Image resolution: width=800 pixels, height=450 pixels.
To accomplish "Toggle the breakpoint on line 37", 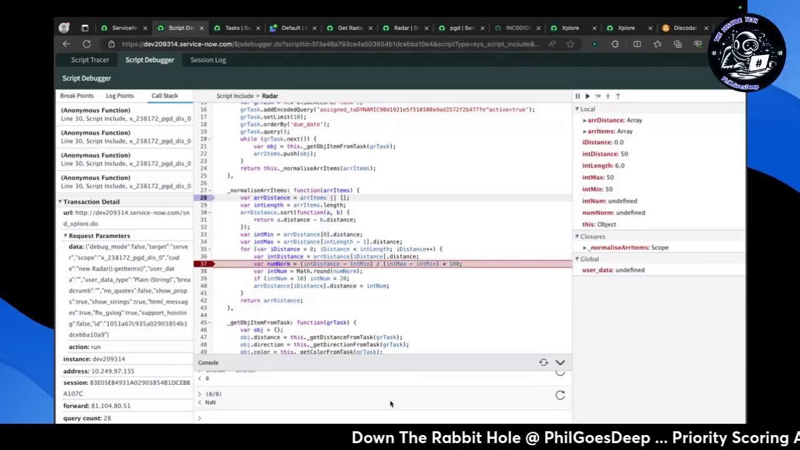I will pyautogui.click(x=204, y=263).
